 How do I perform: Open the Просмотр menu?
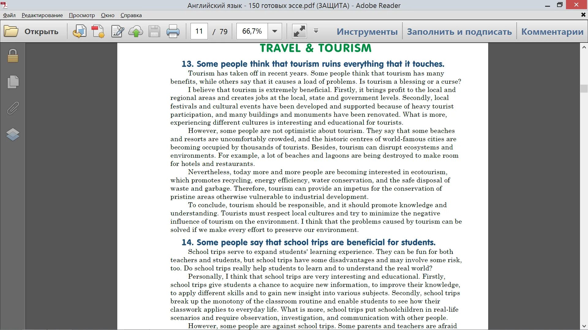pyautogui.click(x=82, y=15)
